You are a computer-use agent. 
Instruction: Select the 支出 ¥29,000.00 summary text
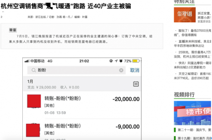pos(42,87)
